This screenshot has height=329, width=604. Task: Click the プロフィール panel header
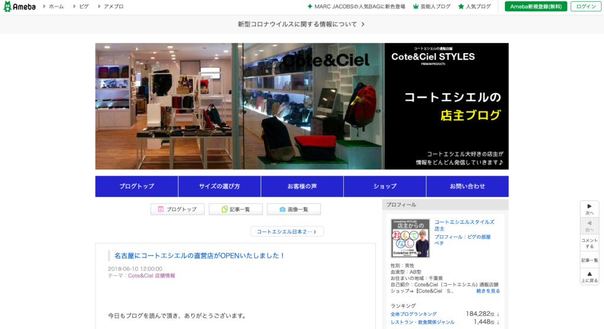(445, 205)
